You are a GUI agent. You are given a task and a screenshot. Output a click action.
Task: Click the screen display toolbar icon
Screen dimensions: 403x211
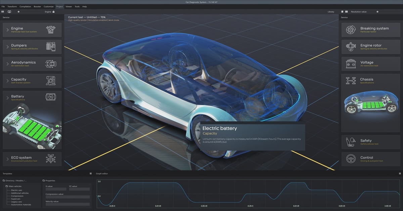(x=9, y=12)
